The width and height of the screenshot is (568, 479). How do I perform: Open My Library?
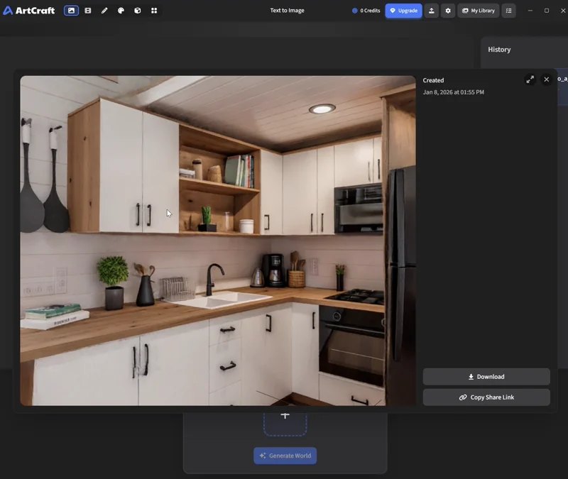(x=479, y=11)
